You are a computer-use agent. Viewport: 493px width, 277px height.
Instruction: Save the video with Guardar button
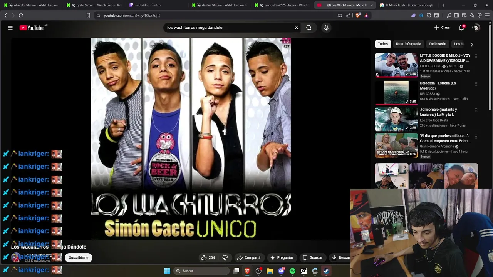click(312, 258)
